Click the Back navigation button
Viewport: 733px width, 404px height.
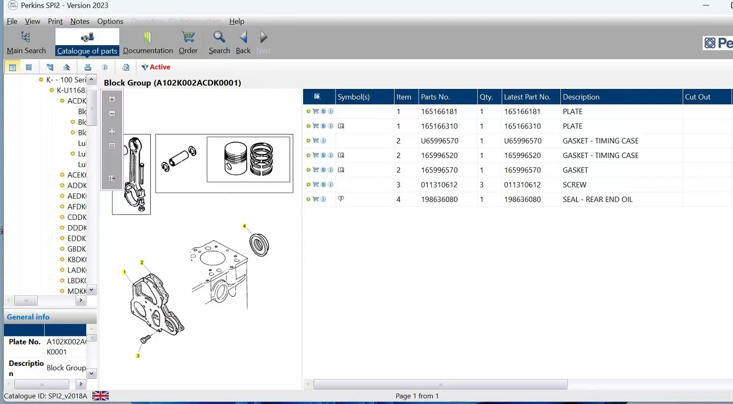click(x=243, y=43)
